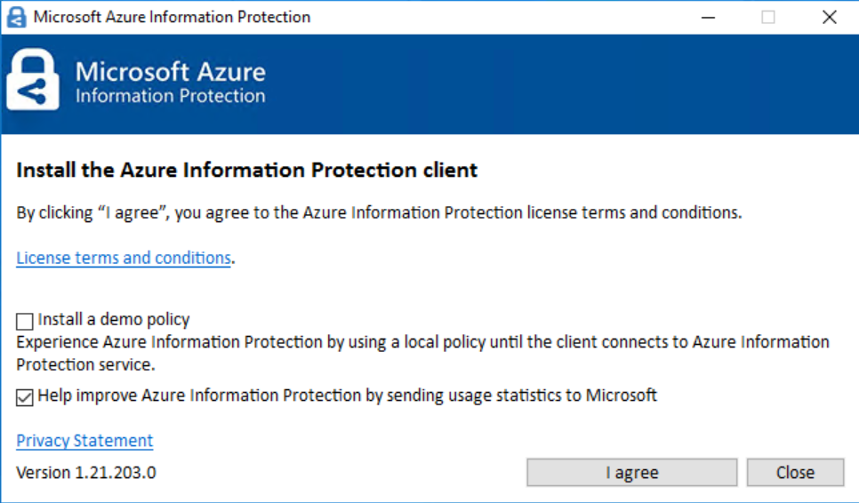Click the demo policy description paragraph
The height and width of the screenshot is (503, 859).
(422, 354)
